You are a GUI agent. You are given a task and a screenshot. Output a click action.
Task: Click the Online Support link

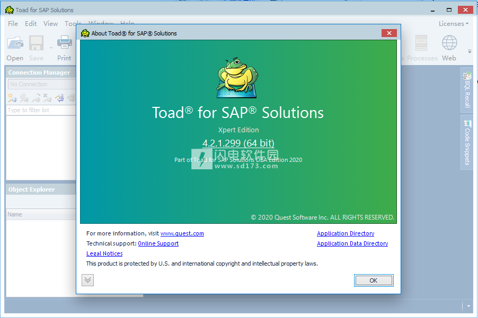(x=158, y=243)
